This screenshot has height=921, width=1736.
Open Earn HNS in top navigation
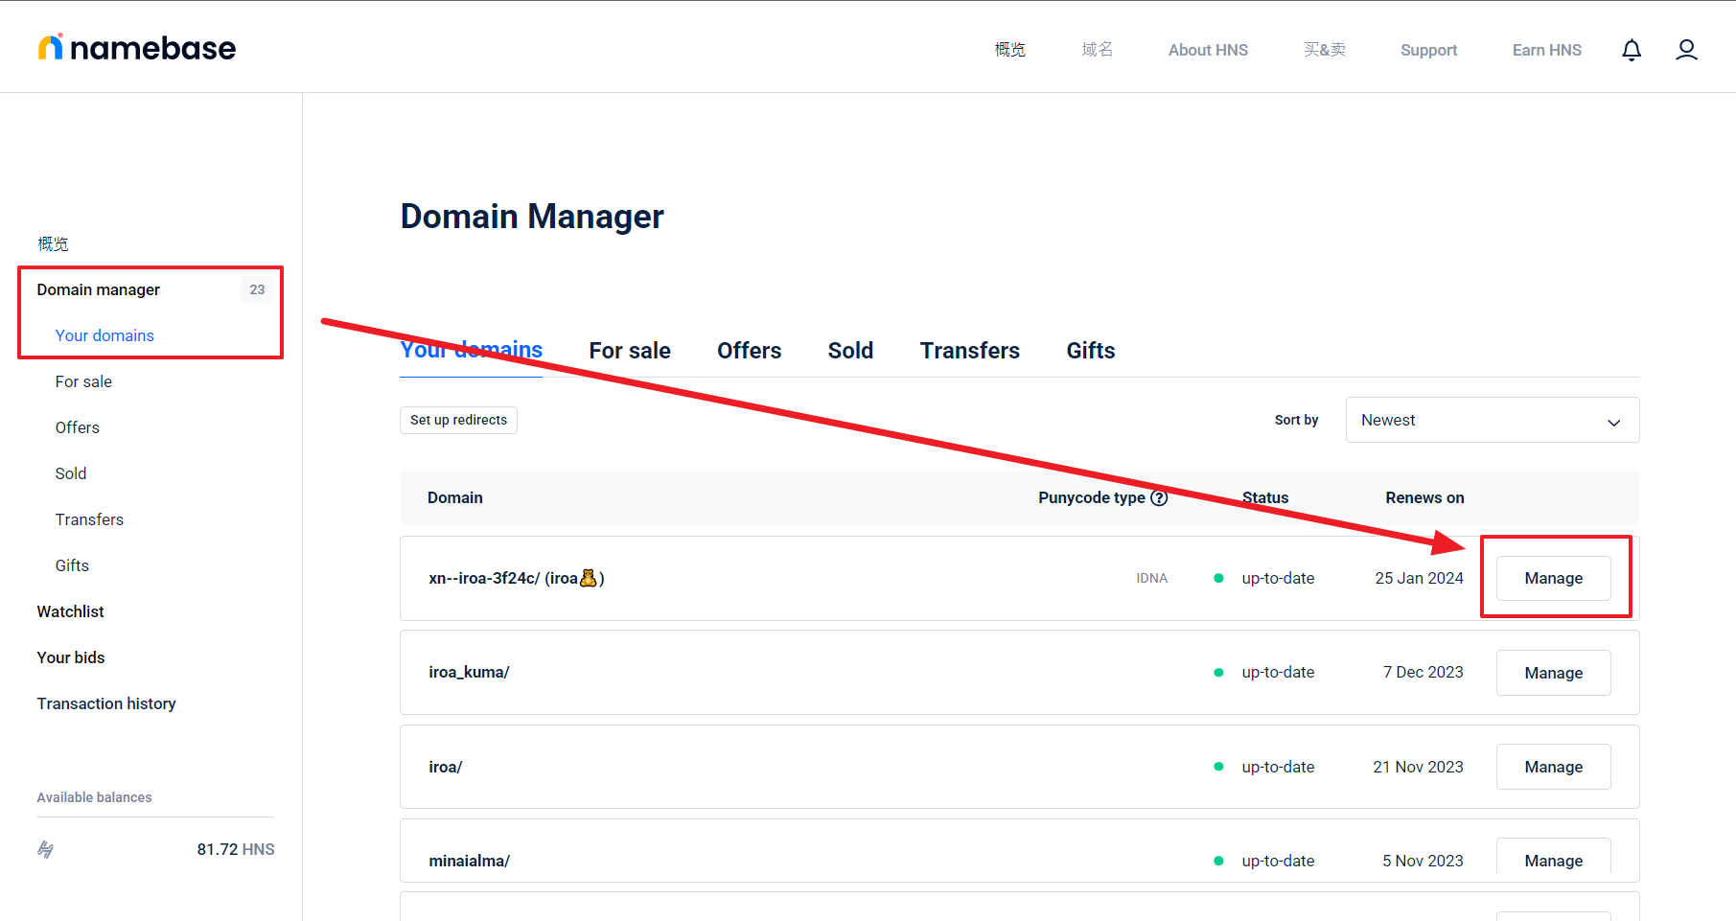coord(1546,50)
